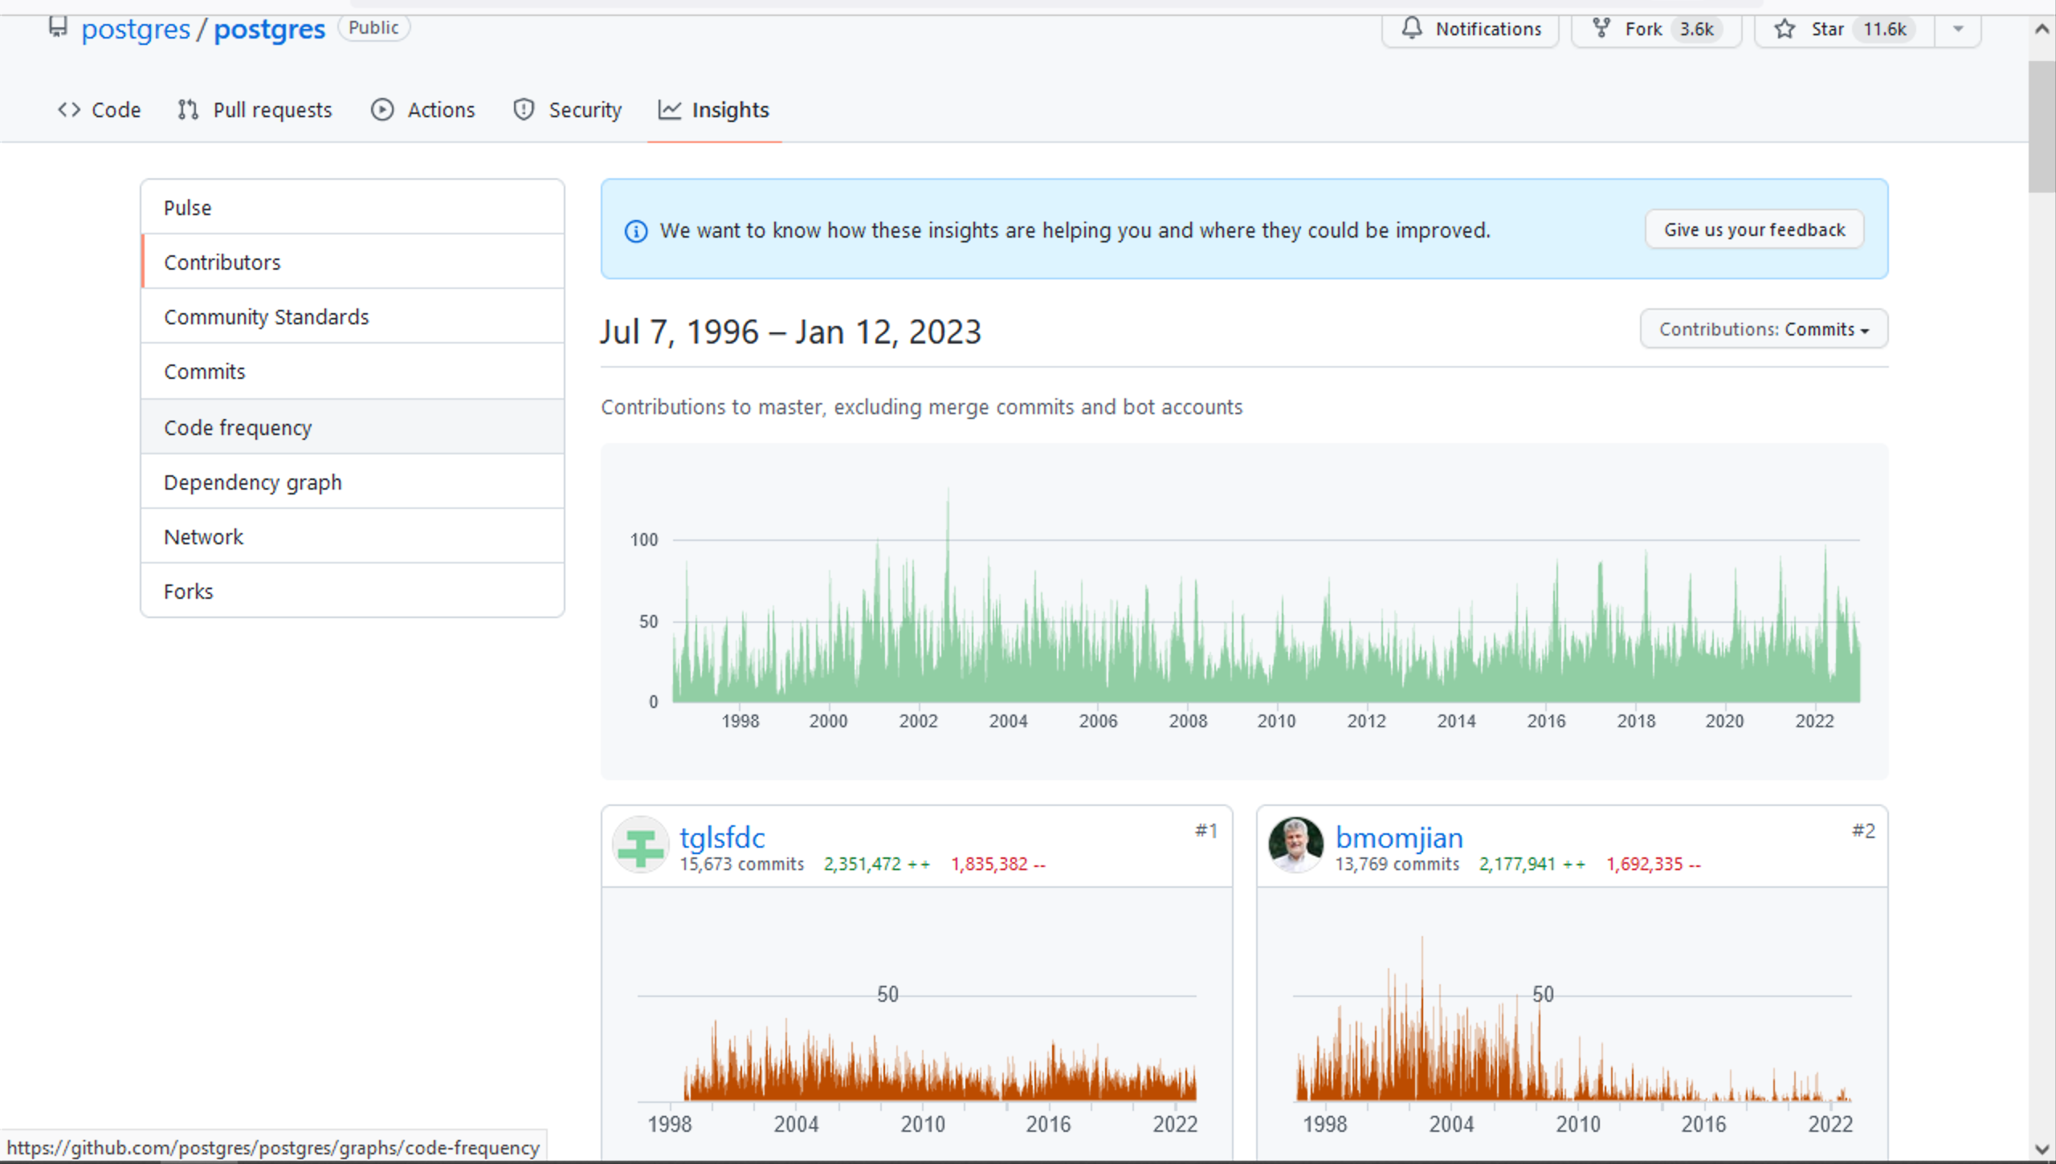Open Community Standards sidebar item
The height and width of the screenshot is (1164, 2056).
pos(353,316)
